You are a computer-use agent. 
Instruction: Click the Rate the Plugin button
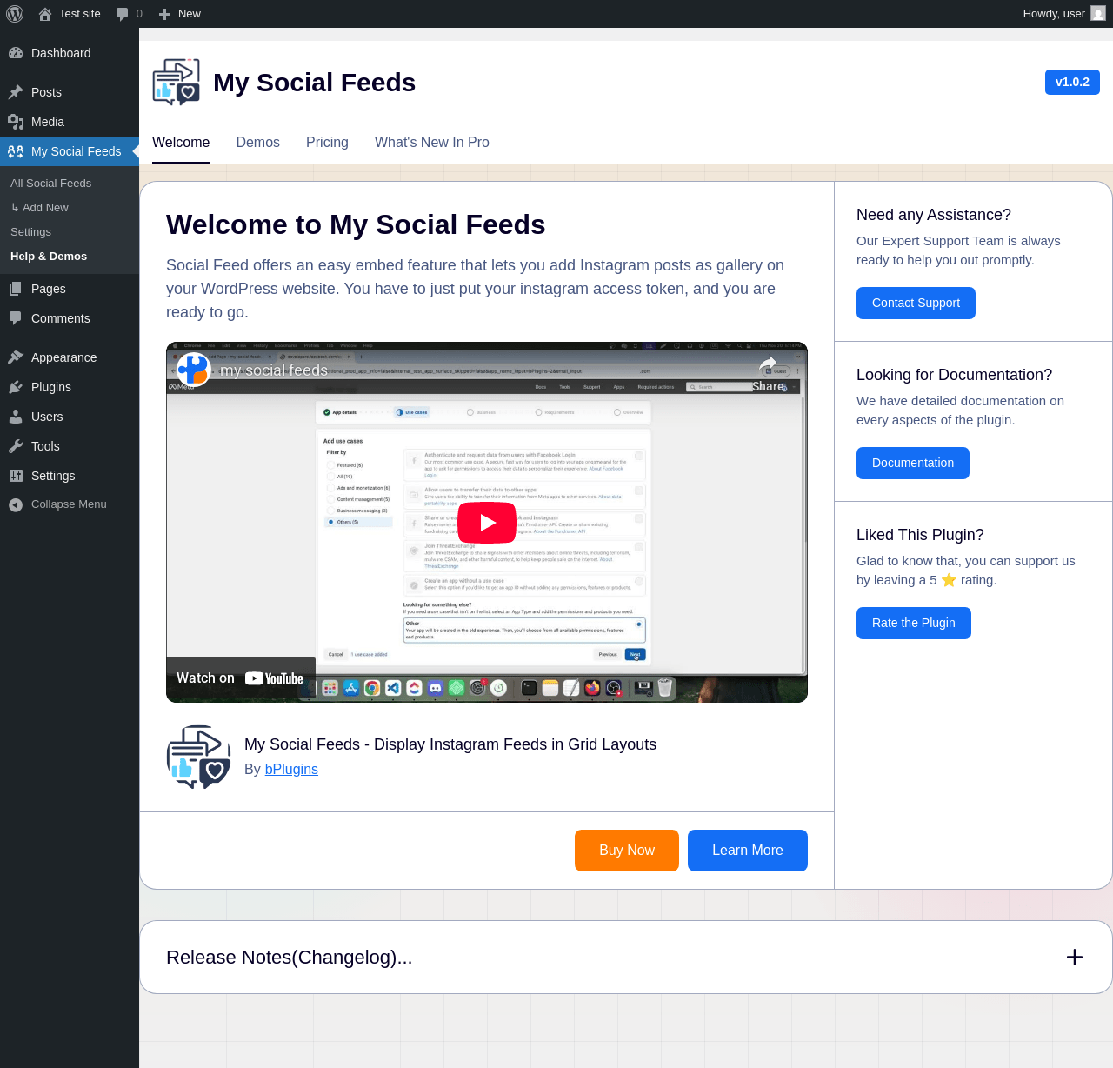914,623
